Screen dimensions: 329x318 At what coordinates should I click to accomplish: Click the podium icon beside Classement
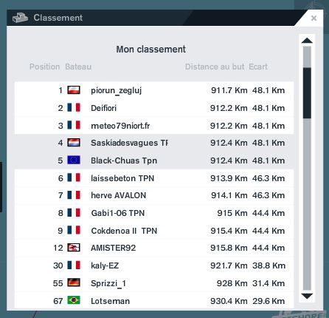[x=20, y=18]
